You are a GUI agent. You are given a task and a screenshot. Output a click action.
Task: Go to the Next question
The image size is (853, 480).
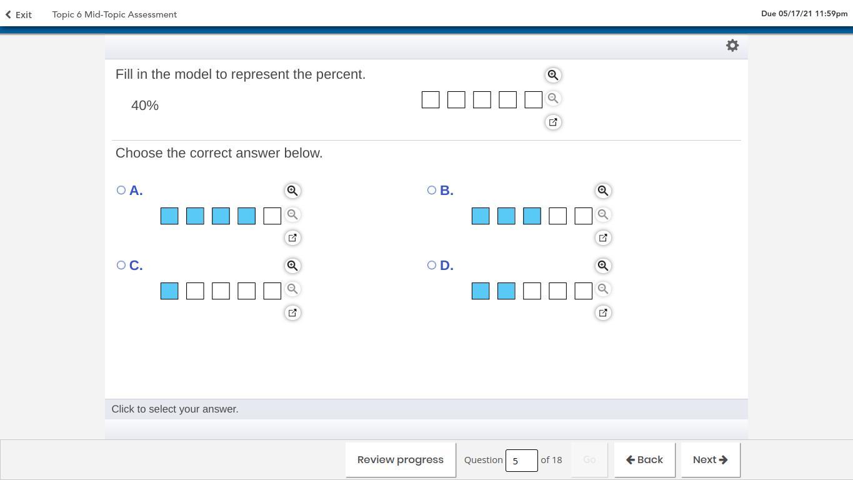point(710,460)
